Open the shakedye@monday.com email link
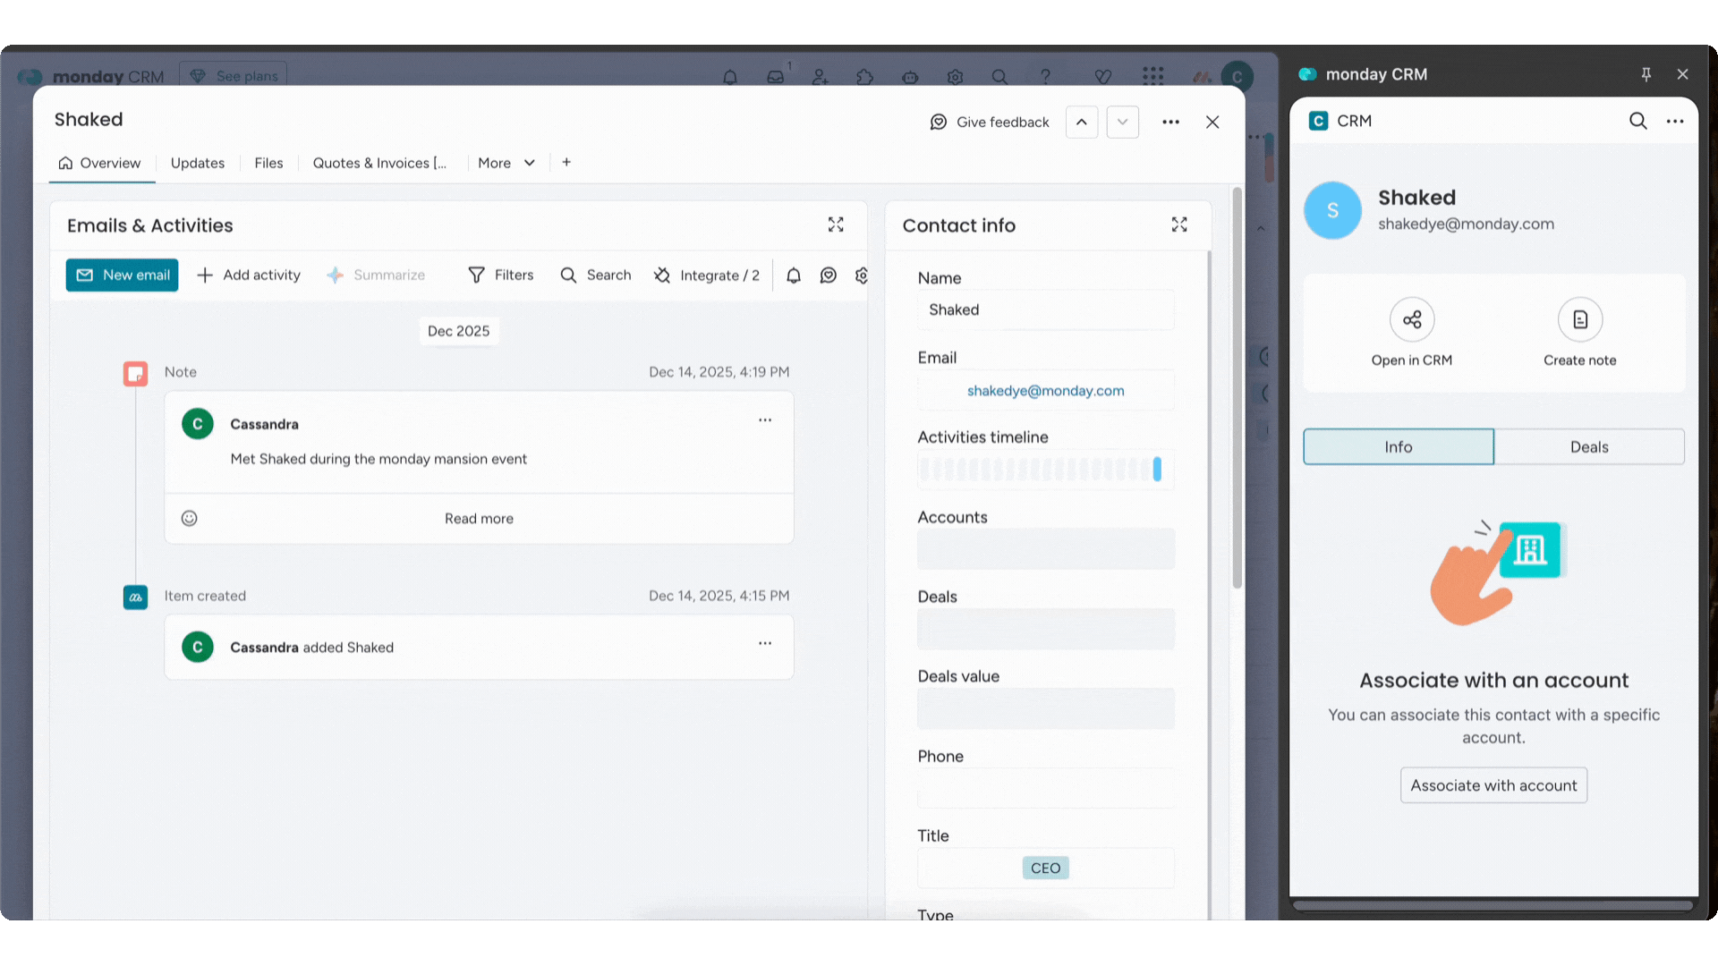The height and width of the screenshot is (966, 1718). [1045, 391]
